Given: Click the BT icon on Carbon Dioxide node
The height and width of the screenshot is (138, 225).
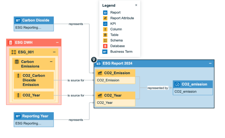Looking at the screenshot, I should 18,20.
